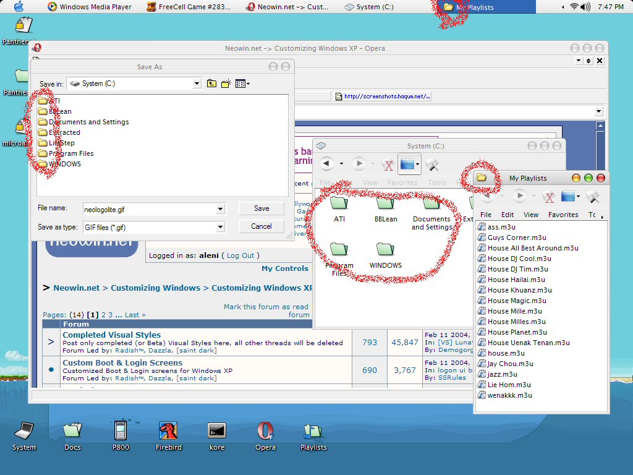The height and width of the screenshot is (475, 633).
Task: Open the Apple logo menu
Action: point(19,7)
